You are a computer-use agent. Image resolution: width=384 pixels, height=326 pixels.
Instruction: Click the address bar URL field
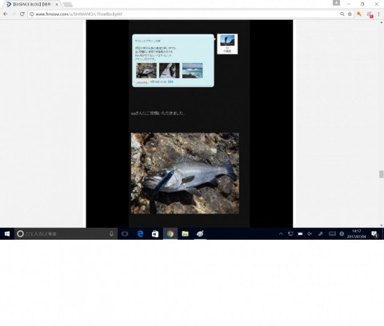click(184, 14)
